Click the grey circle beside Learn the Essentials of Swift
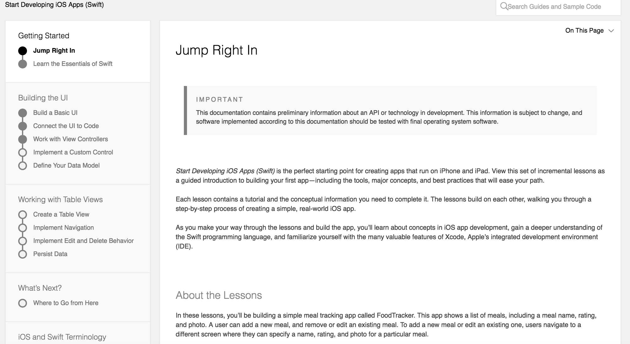Screen dimensions: 630x344 (x=23, y=64)
